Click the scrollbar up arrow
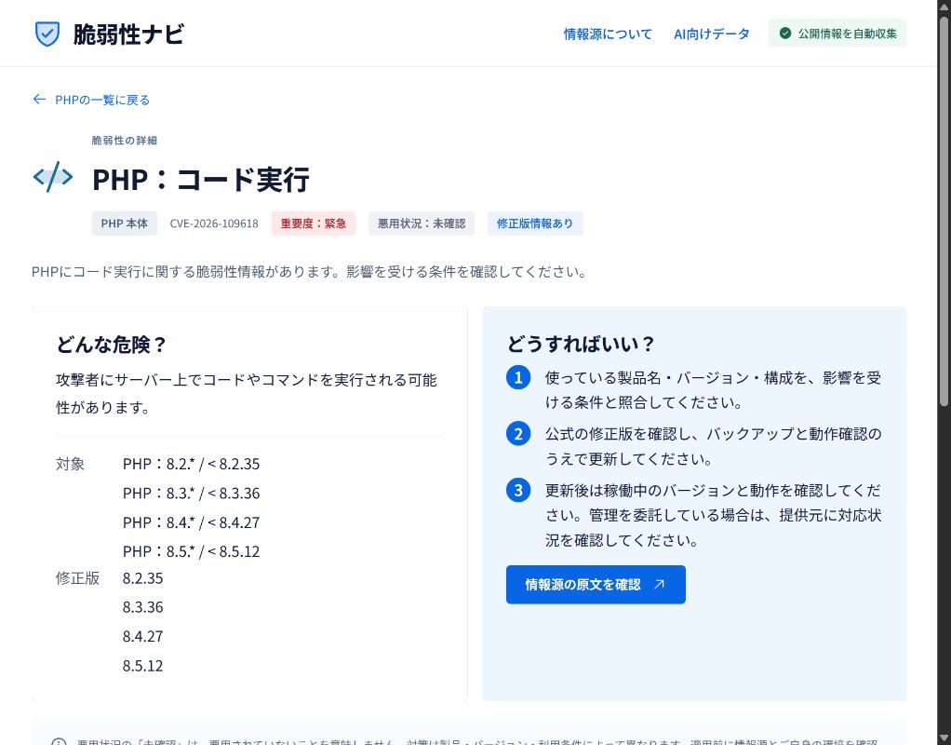This screenshot has width=951, height=745. tap(944, 7)
